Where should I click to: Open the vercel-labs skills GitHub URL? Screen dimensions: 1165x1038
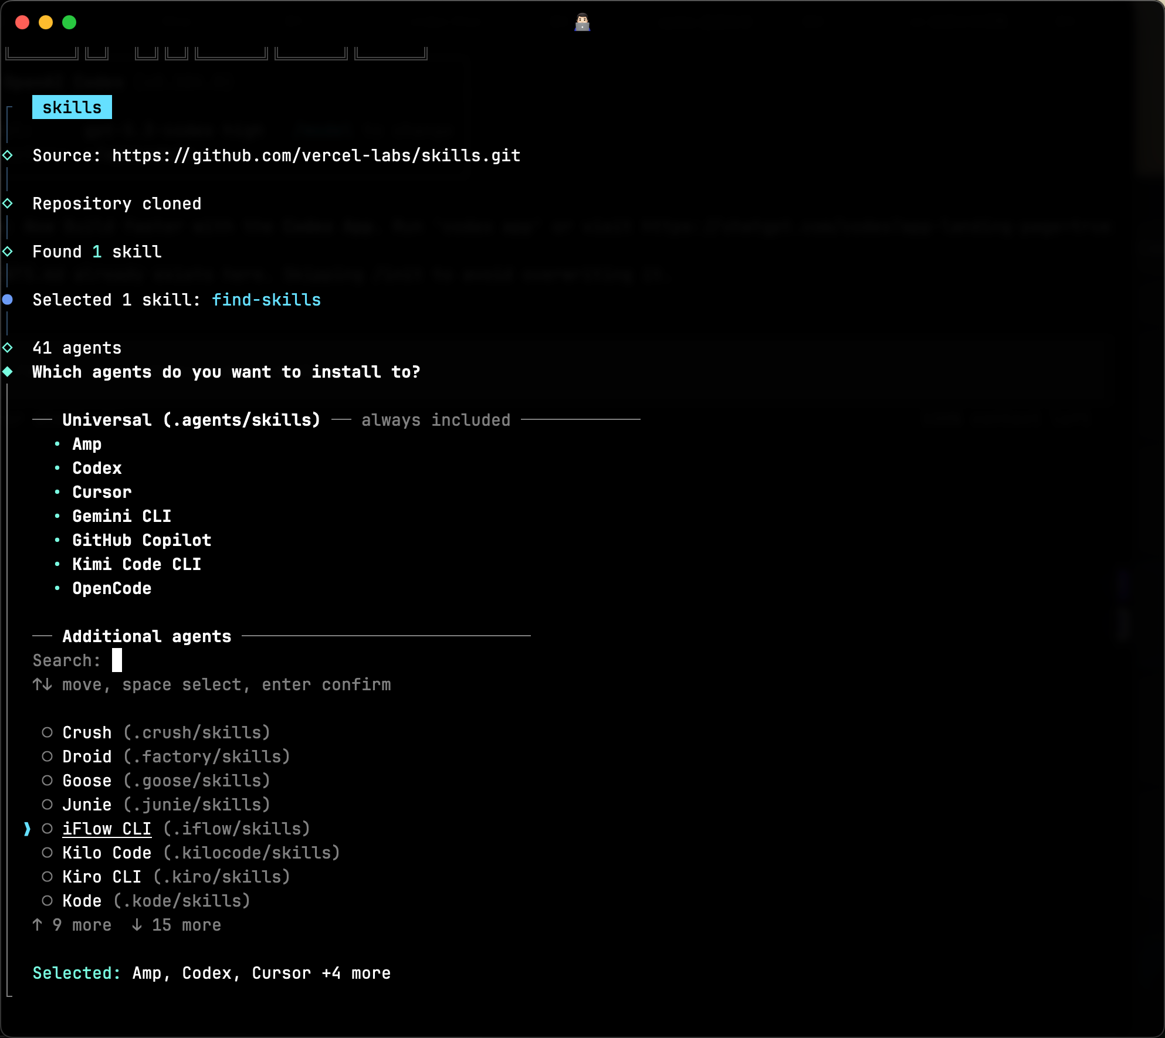316,155
